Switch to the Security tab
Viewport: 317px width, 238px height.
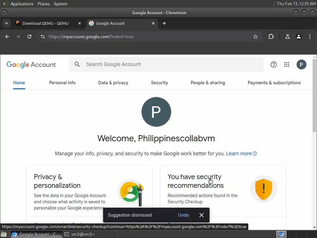[x=159, y=83]
